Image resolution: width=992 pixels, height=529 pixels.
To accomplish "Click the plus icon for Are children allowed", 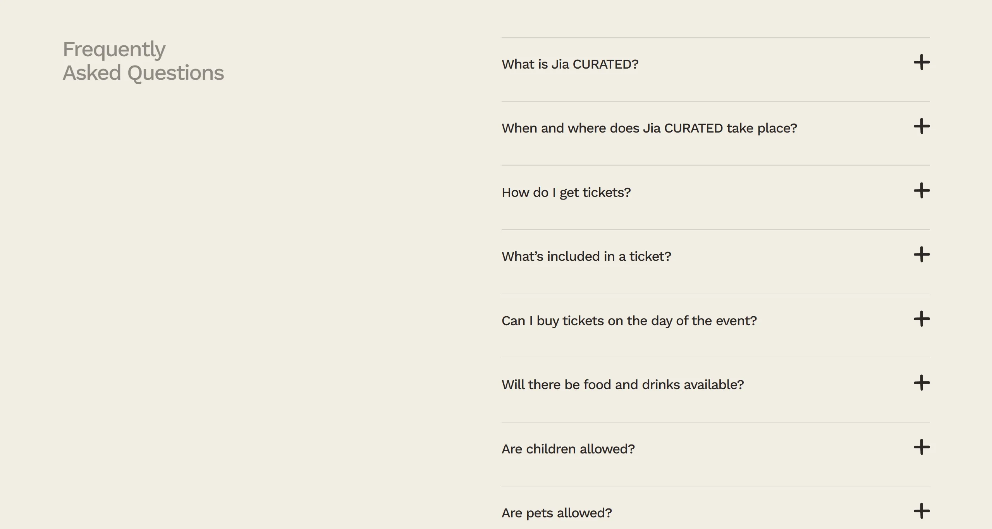I will 922,447.
